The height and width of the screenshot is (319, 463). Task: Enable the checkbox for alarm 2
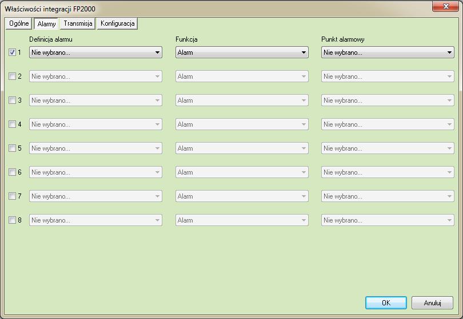pos(12,76)
